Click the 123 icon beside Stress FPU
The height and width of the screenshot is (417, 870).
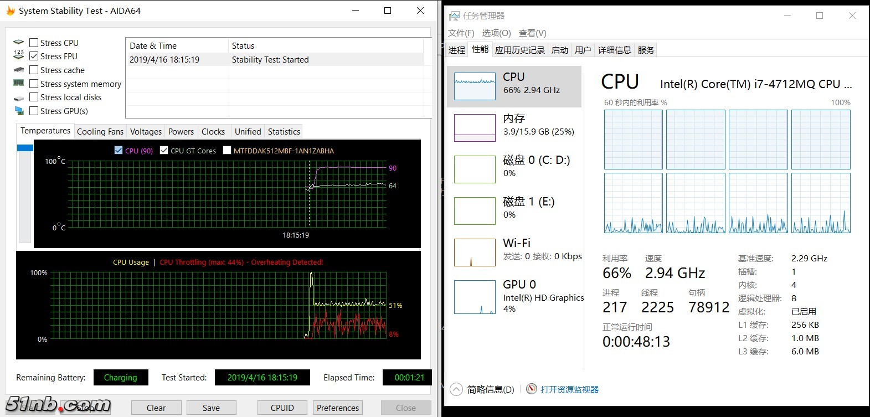click(x=19, y=55)
